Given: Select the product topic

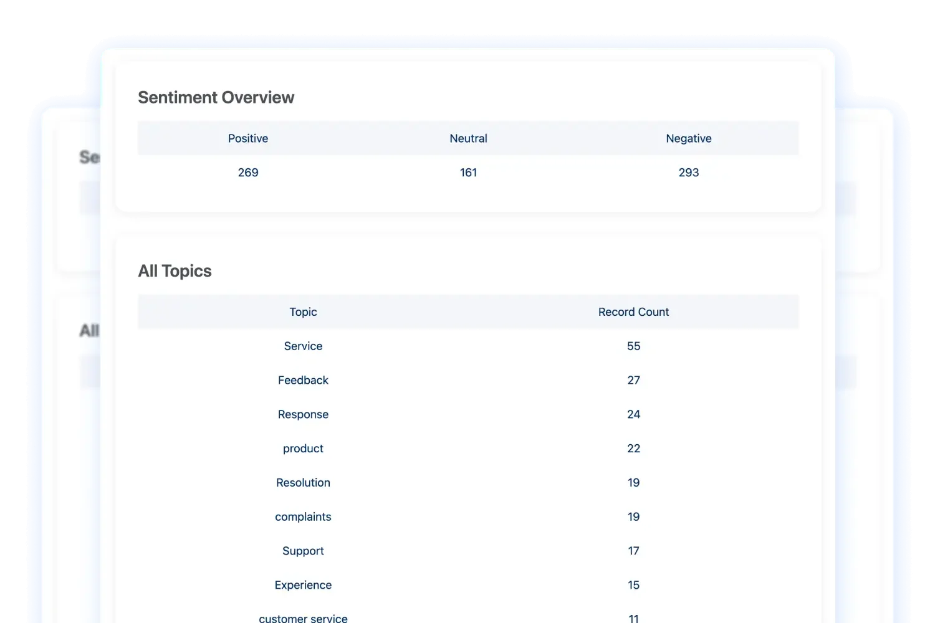Looking at the screenshot, I should coord(303,448).
